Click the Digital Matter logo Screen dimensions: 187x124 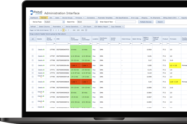(x=36, y=13)
